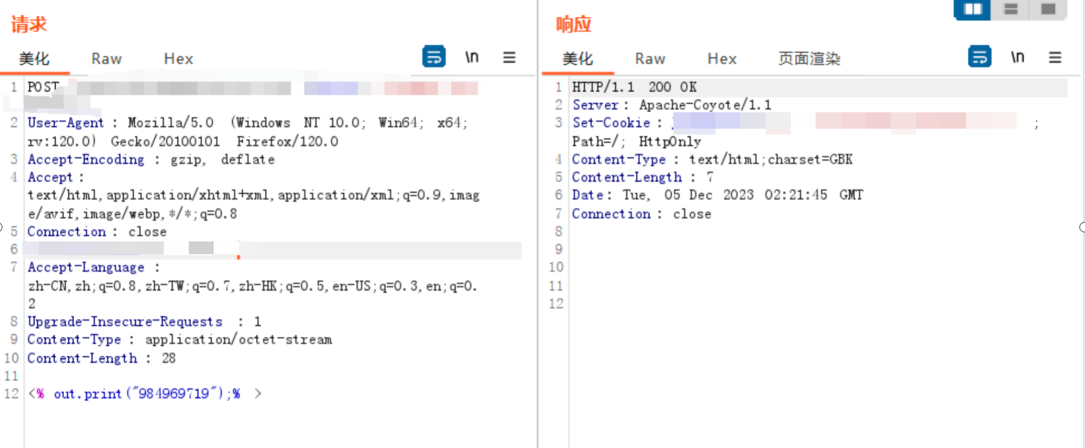Image resolution: width=1085 pixels, height=448 pixels.
Task: Click text/html;charset=GBK content type value
Action: click(771, 159)
